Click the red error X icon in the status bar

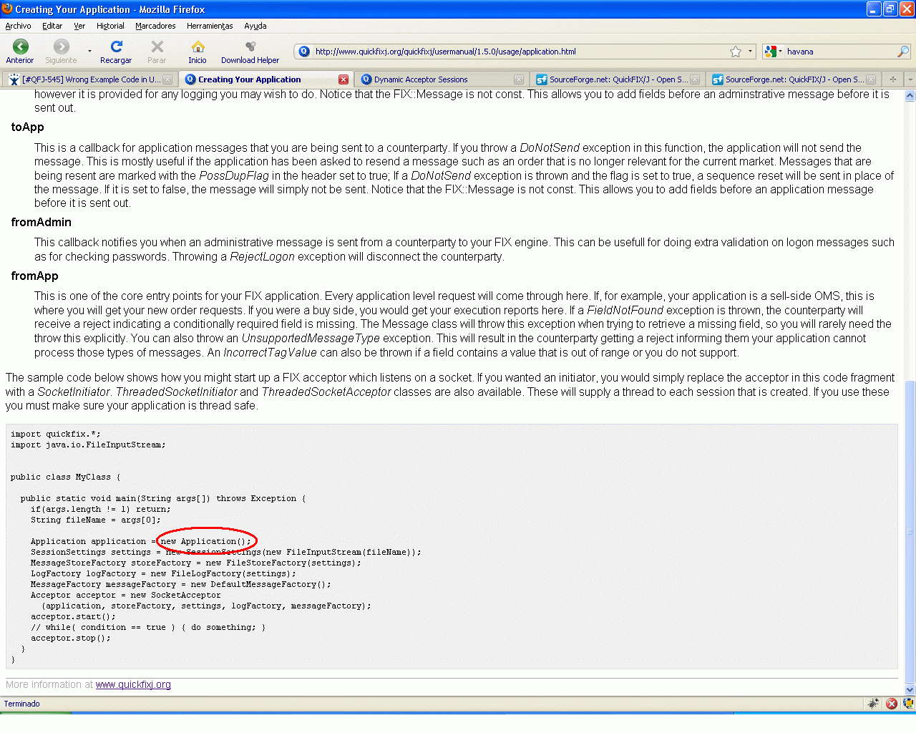pos(892,704)
